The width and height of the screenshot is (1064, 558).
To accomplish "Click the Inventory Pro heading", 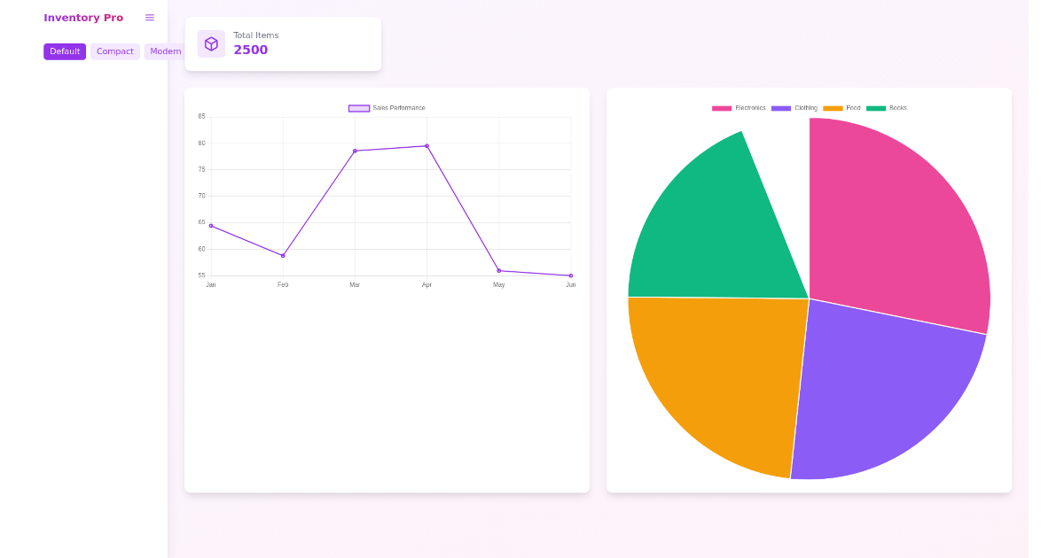I will (83, 17).
